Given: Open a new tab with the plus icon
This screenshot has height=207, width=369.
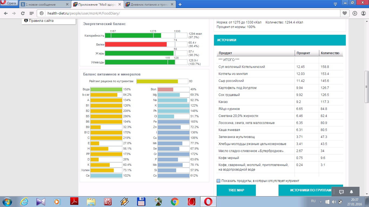Looking at the screenshot, I should point(180,4).
